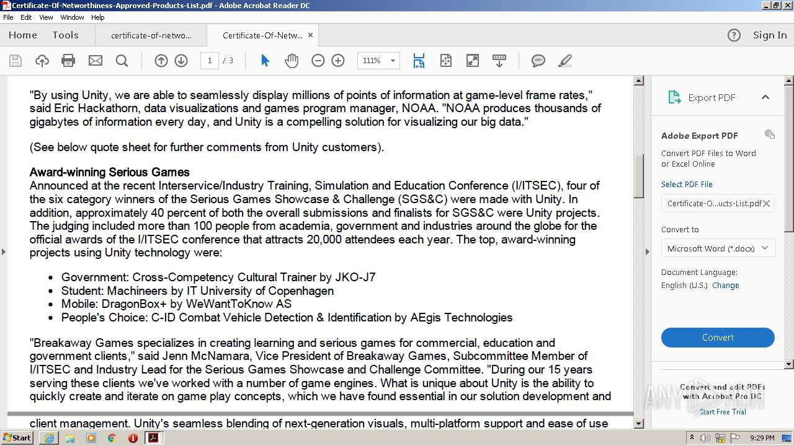
Task: Close the Certificate-Of-Netw... tab
Action: pyautogui.click(x=311, y=35)
